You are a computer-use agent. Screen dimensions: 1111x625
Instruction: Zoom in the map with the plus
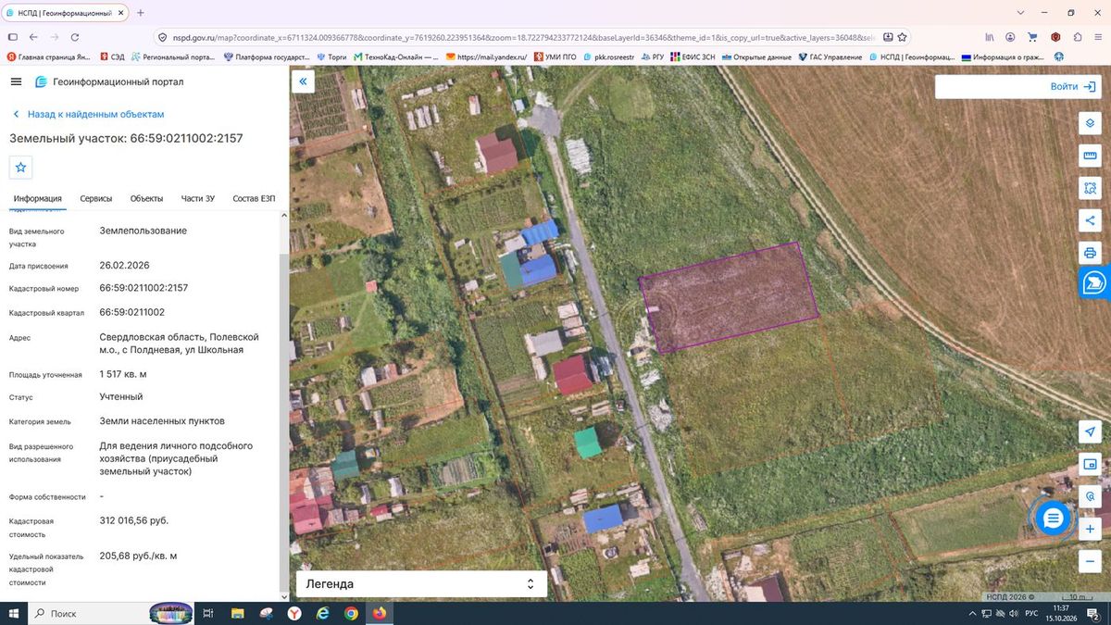click(x=1090, y=529)
